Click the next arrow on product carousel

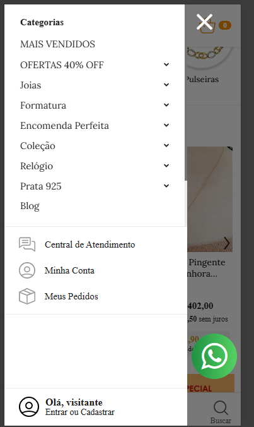226,243
